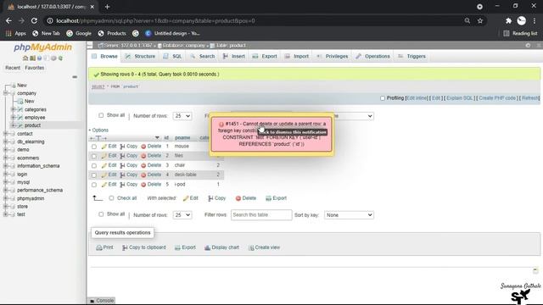Expand the contact database node
The width and height of the screenshot is (543, 305).
pyautogui.click(x=5, y=134)
